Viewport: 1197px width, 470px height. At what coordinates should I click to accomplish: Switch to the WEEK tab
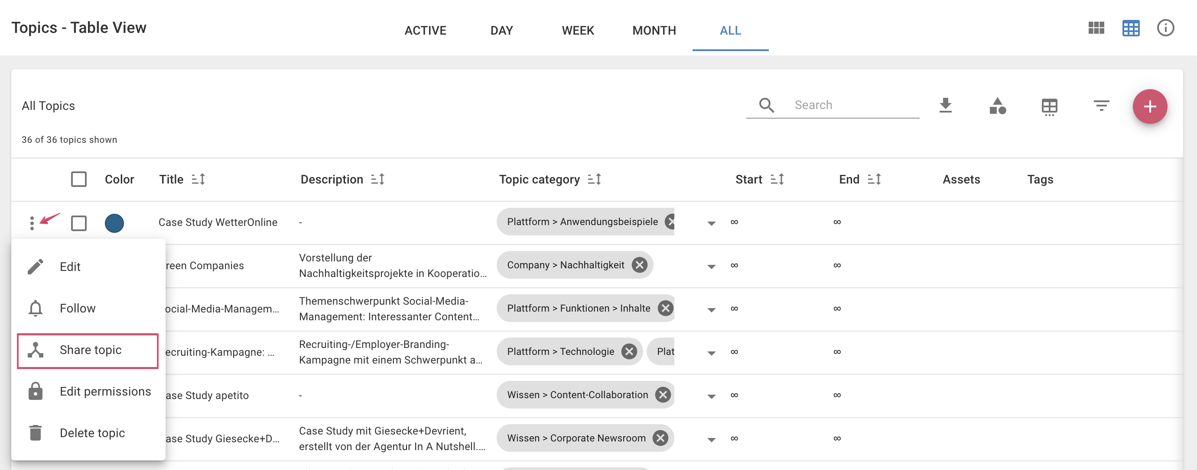pyautogui.click(x=578, y=31)
